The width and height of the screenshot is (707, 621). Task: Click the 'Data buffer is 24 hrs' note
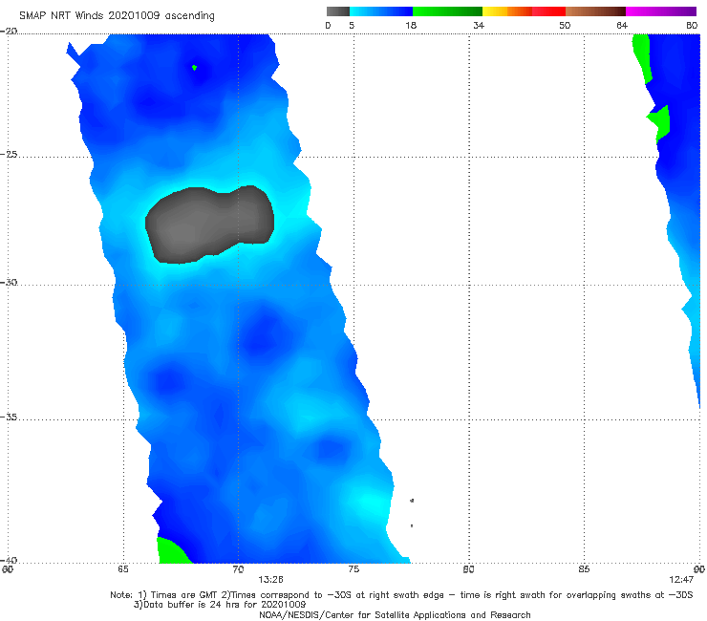pyautogui.click(x=220, y=605)
